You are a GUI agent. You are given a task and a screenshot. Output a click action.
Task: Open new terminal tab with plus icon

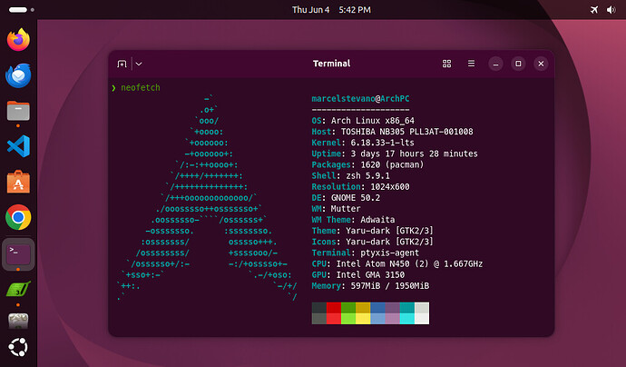pyautogui.click(x=122, y=64)
